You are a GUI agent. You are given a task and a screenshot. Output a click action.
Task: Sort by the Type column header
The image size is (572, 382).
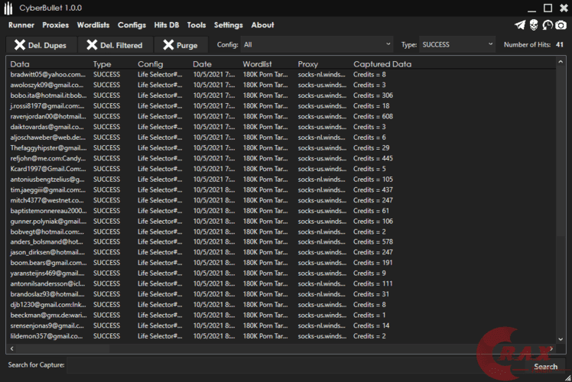pyautogui.click(x=102, y=64)
